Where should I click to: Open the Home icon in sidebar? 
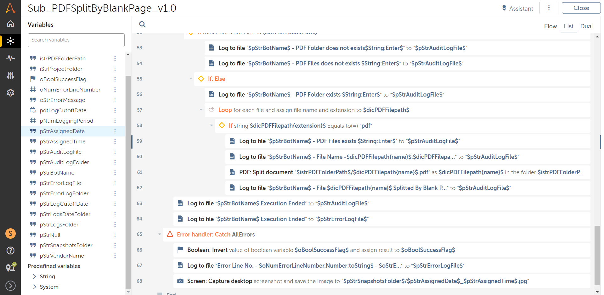pyautogui.click(x=10, y=24)
